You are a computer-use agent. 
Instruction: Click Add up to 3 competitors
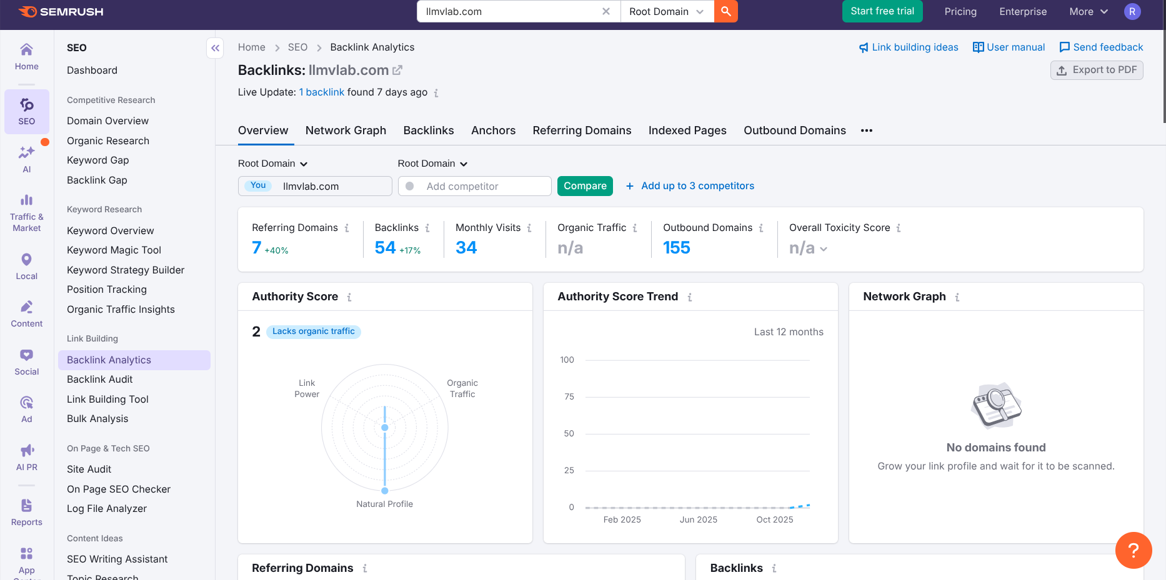point(690,186)
